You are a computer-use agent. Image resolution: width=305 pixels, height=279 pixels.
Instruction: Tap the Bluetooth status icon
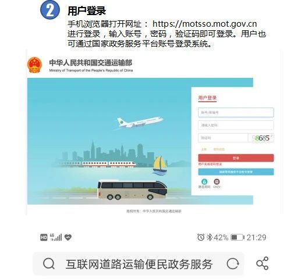pos(210,237)
